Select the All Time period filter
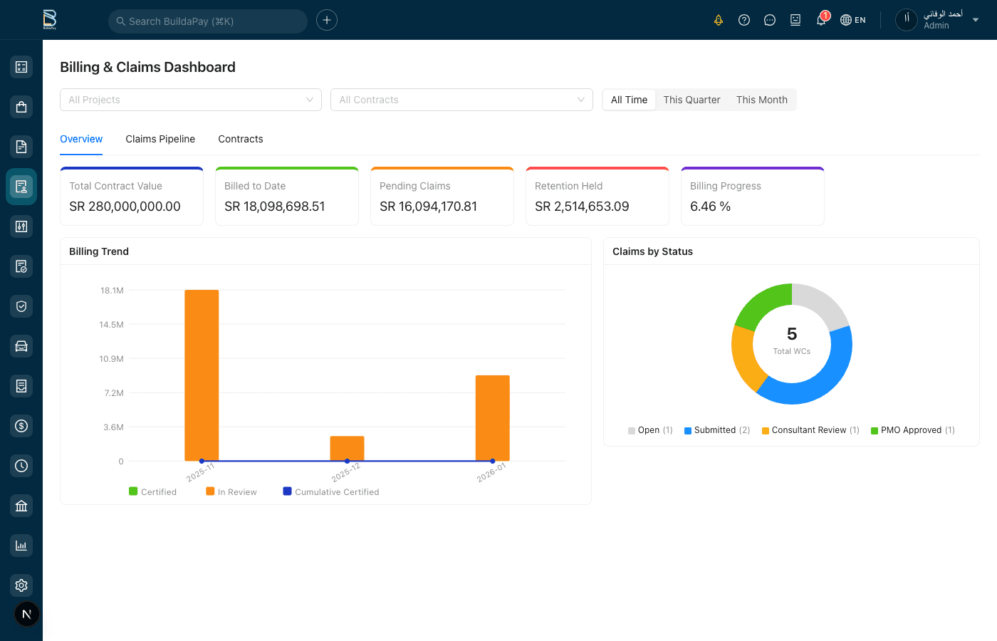This screenshot has height=641, width=997. click(629, 100)
